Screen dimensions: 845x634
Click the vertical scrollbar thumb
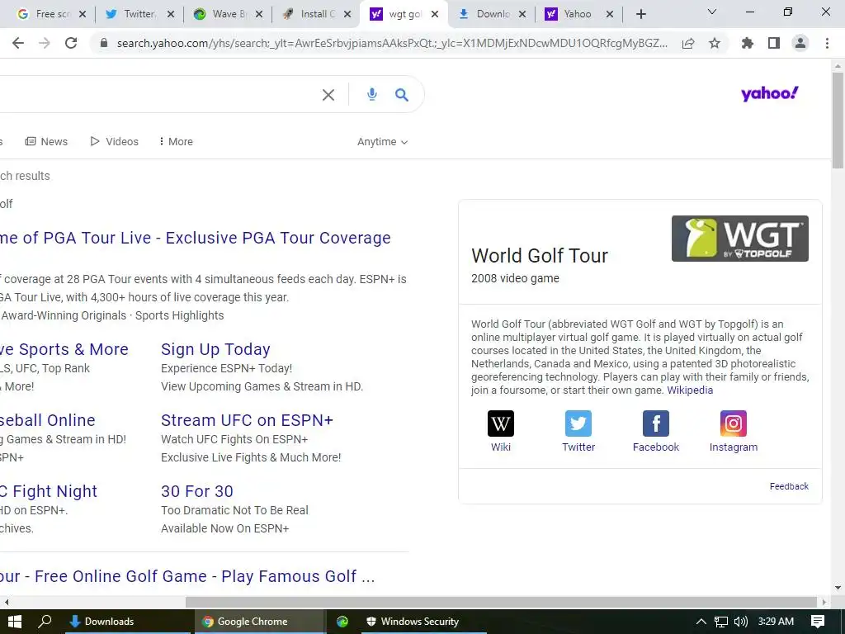click(838, 121)
